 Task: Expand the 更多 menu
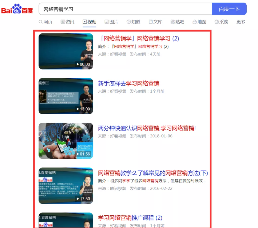241,22
